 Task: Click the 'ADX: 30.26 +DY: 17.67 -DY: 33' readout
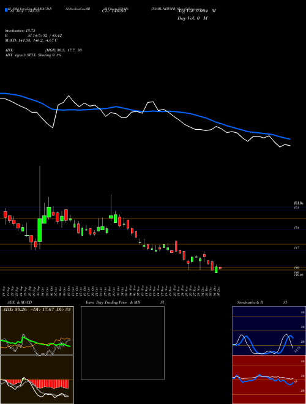[x=37, y=310]
